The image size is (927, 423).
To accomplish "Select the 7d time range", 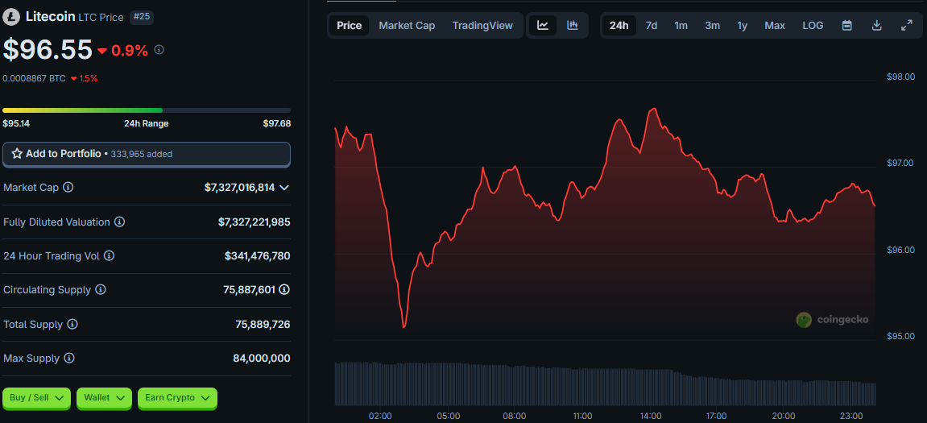I will 652,26.
